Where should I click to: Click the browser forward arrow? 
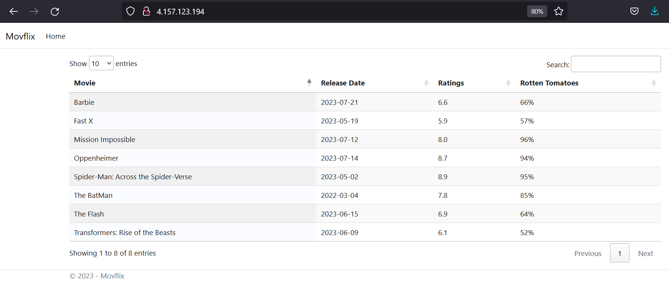click(34, 11)
